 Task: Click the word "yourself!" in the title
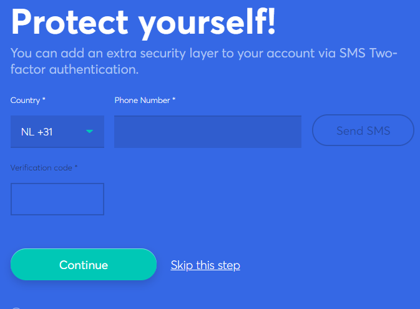coord(207,22)
